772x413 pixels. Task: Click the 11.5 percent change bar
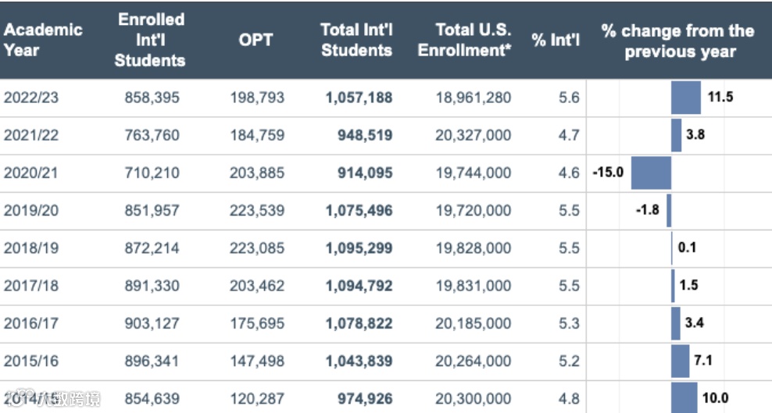point(686,98)
